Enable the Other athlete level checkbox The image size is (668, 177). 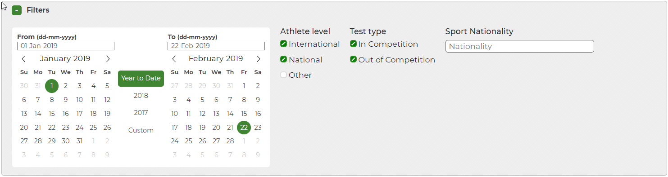pyautogui.click(x=283, y=75)
